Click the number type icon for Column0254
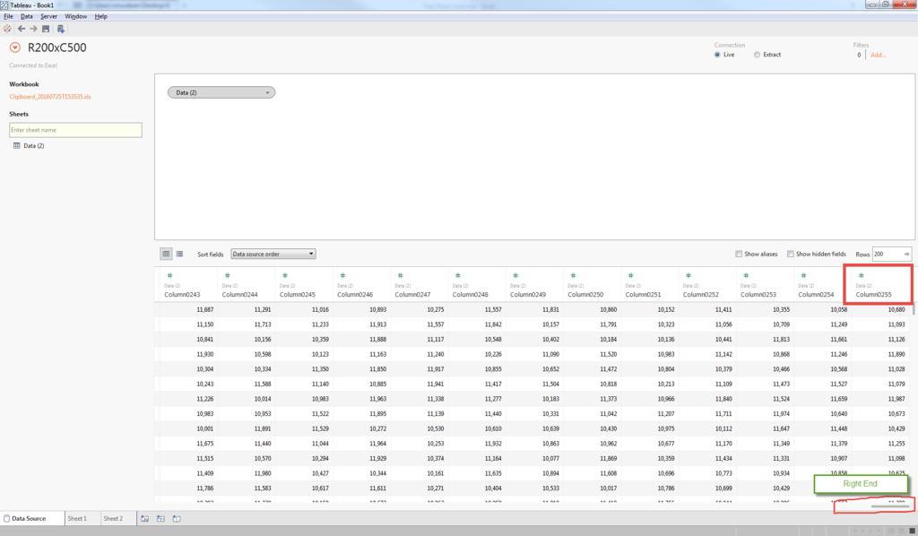 (x=804, y=275)
